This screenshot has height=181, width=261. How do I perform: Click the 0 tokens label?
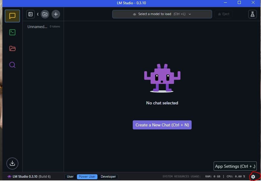click(55, 27)
